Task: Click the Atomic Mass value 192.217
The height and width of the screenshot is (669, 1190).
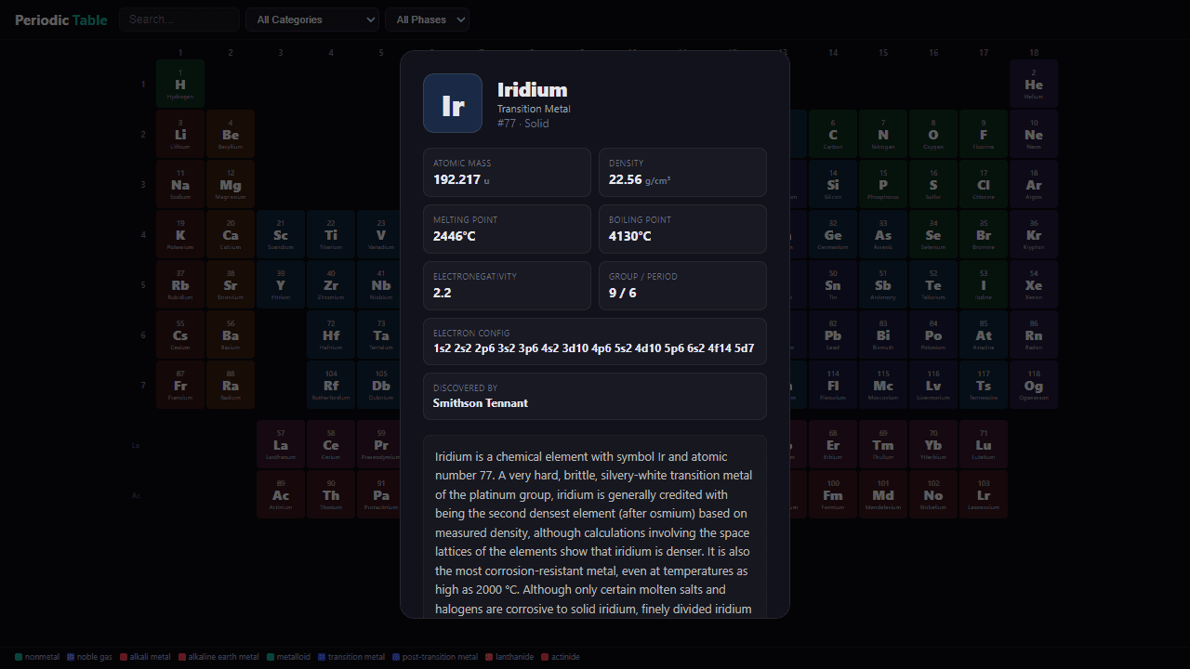Action: [456, 179]
